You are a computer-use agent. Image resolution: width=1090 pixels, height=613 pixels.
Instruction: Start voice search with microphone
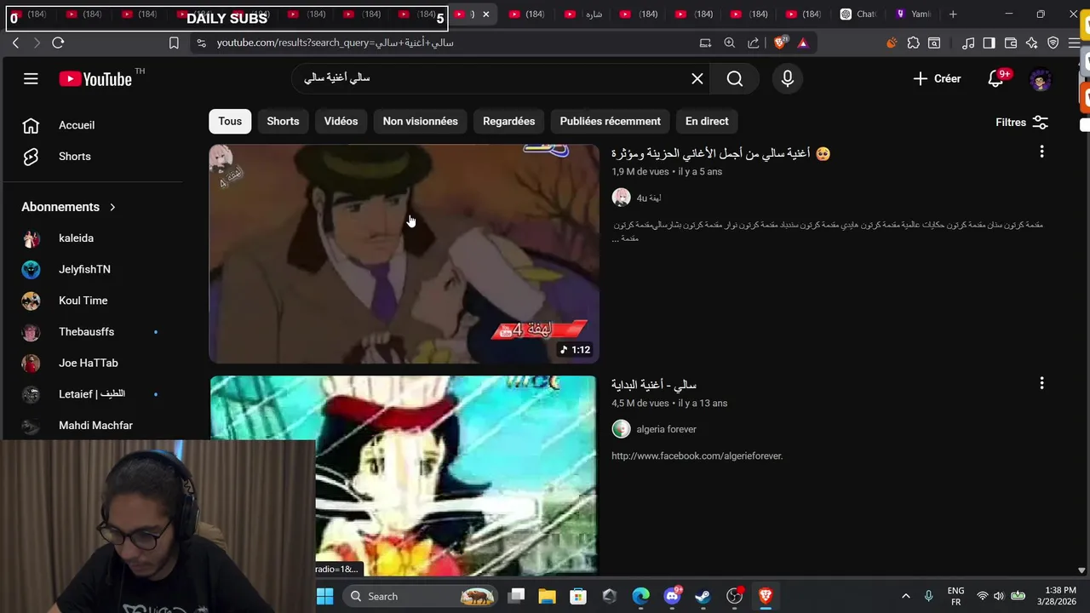pyautogui.click(x=788, y=78)
